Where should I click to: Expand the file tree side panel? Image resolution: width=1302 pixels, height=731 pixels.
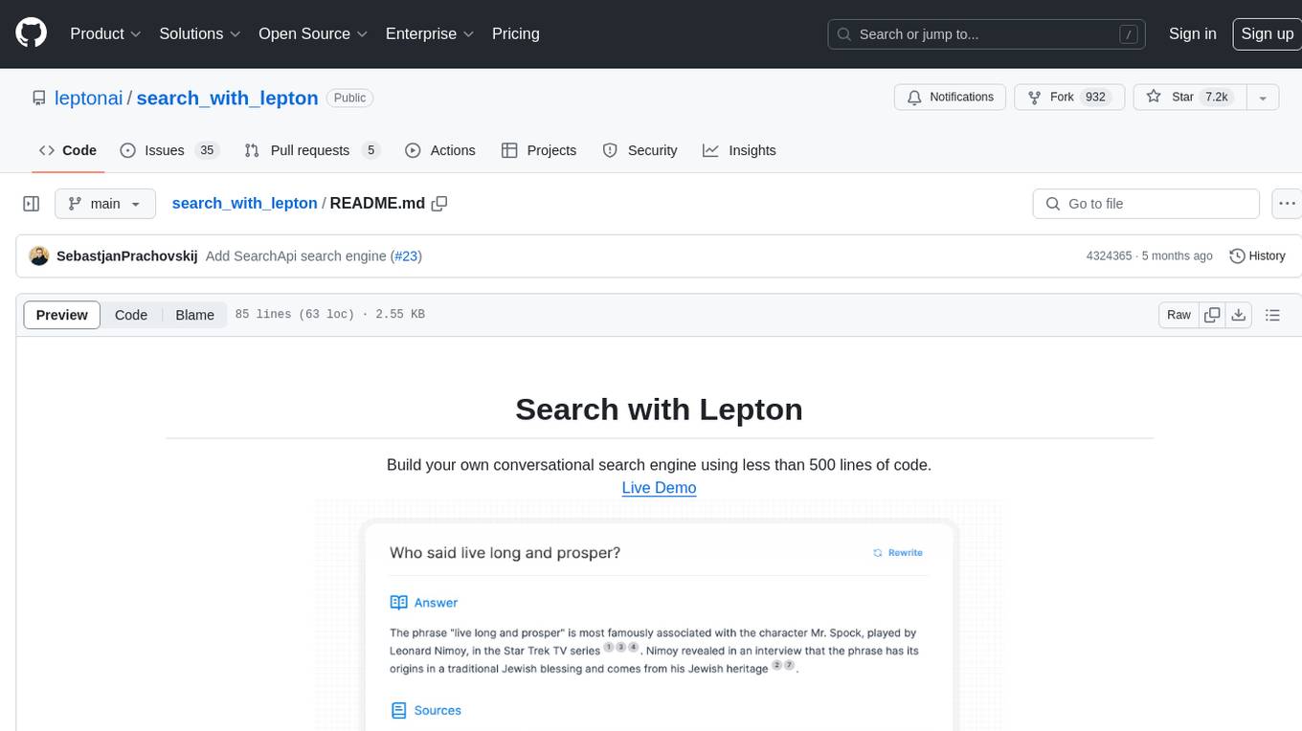[x=32, y=204]
